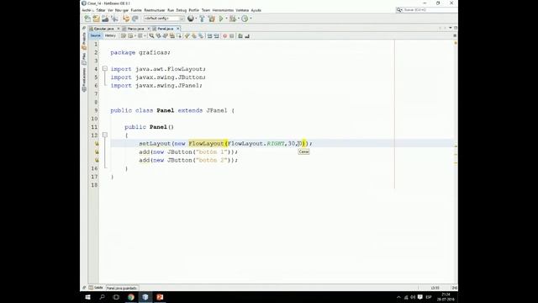Image resolution: width=538 pixels, height=303 pixels.
Task: Switch to the Ejecutar.java tab
Action: point(103,29)
